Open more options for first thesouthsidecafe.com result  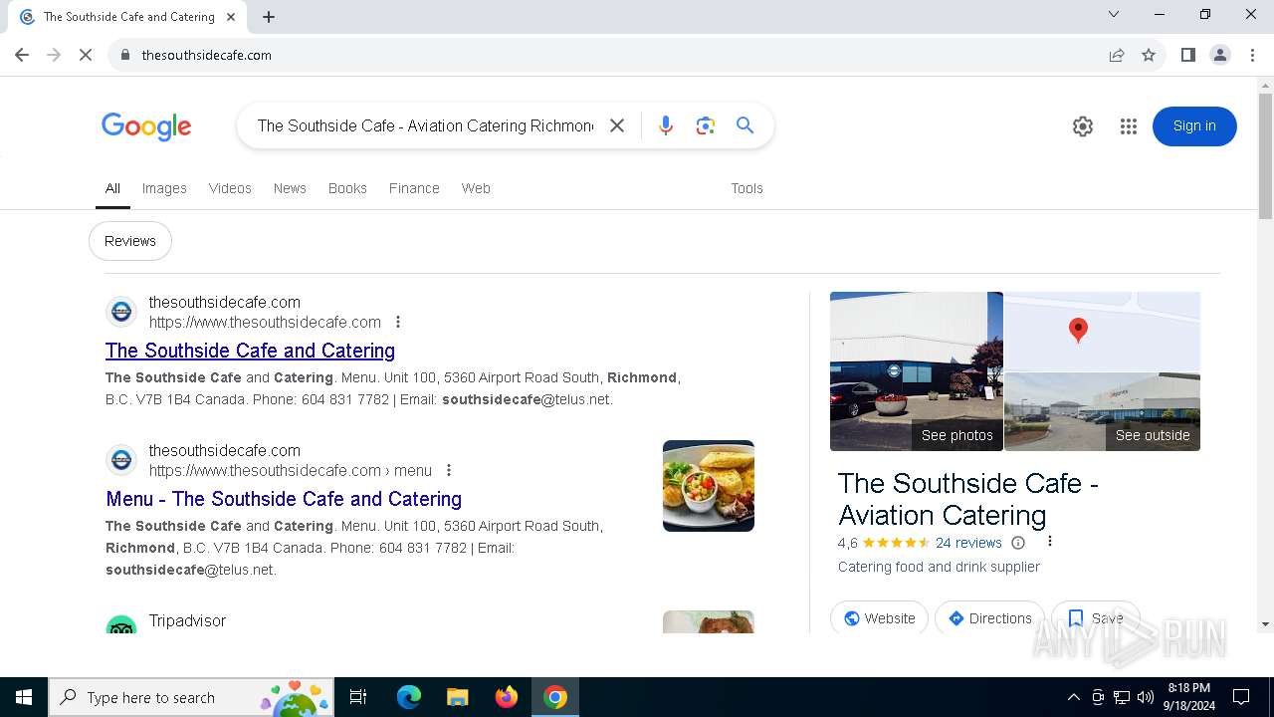[398, 322]
